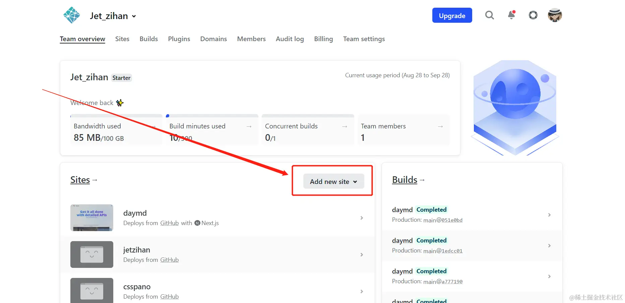Open the Builds heading link

(x=404, y=180)
